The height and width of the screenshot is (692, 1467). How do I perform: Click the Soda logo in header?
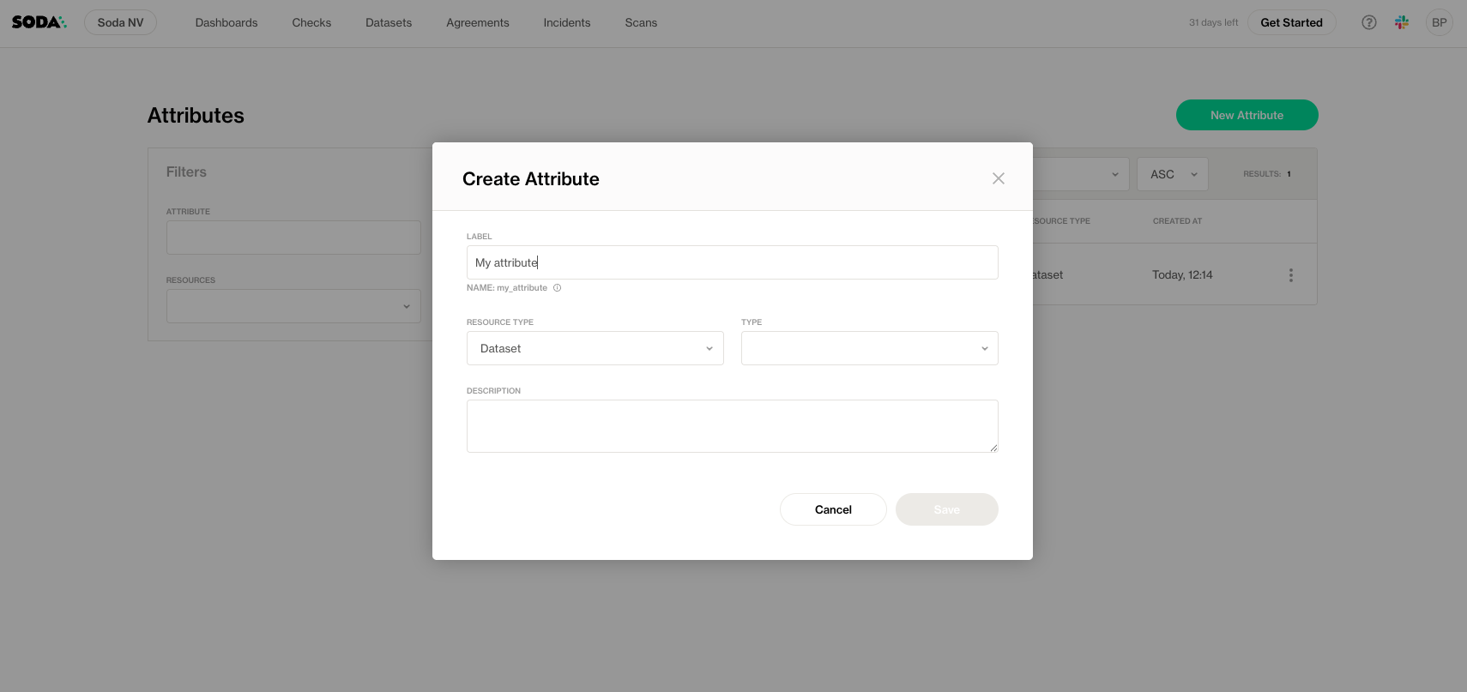coord(39,22)
